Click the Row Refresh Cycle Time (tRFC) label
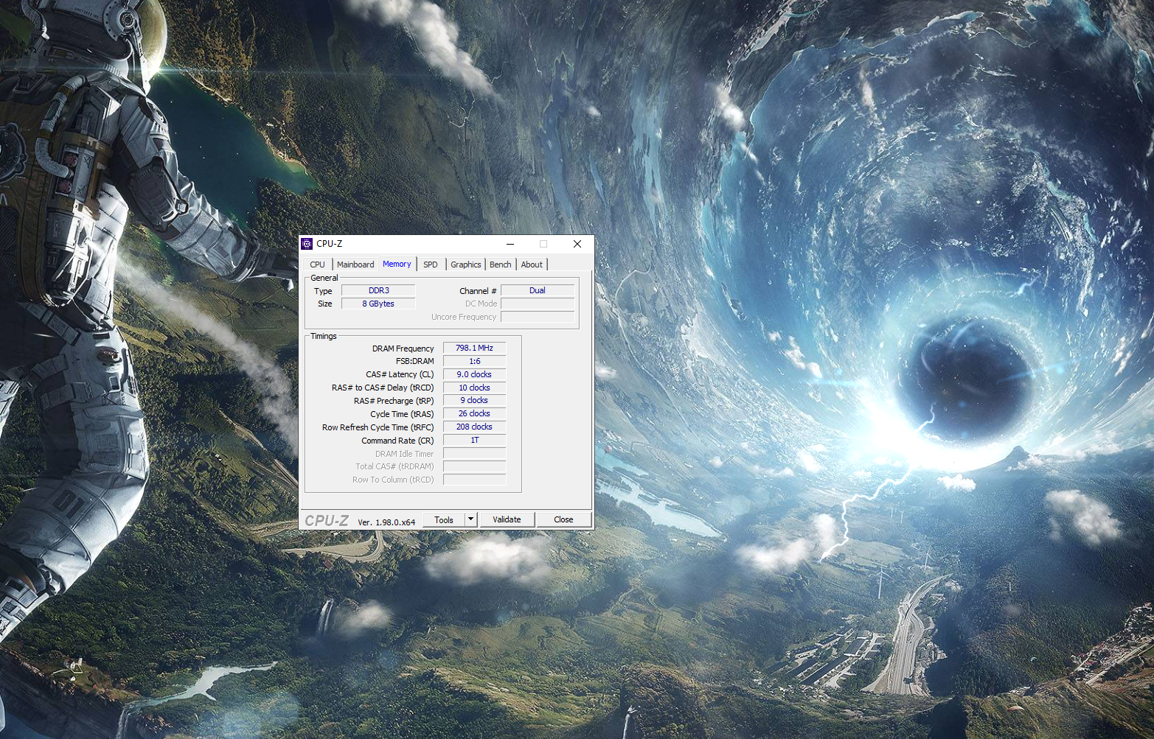The height and width of the screenshot is (739, 1154). point(378,427)
